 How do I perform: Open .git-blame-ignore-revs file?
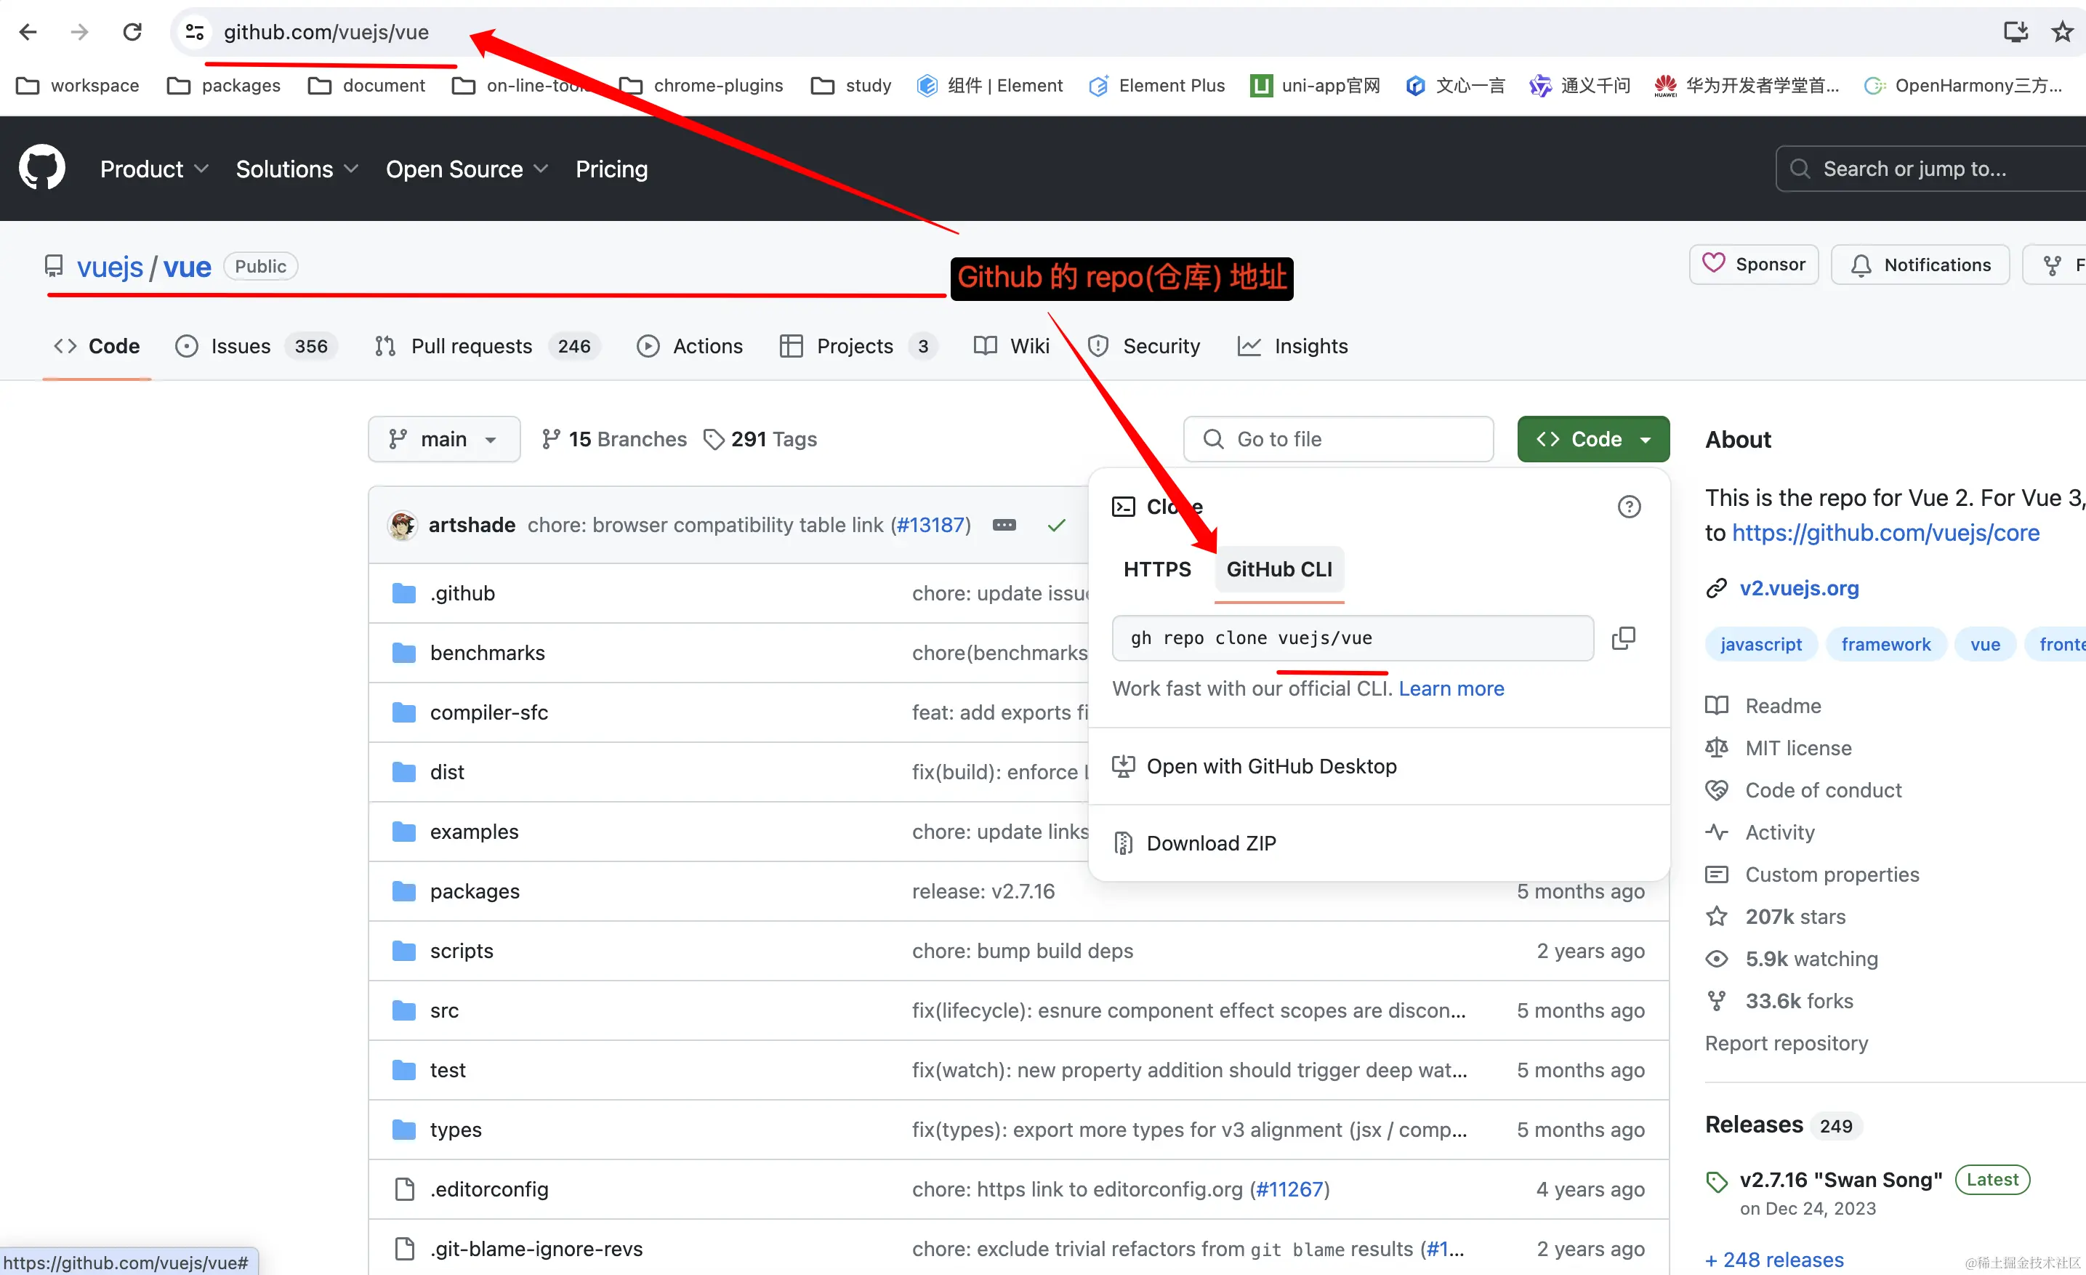(x=536, y=1249)
